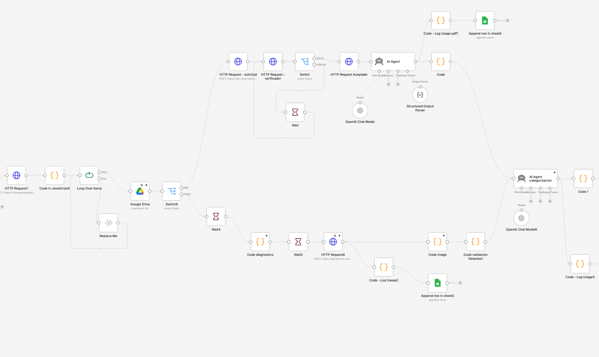Select the AI Agent node
Screen dimensions: 599x357
(393, 62)
